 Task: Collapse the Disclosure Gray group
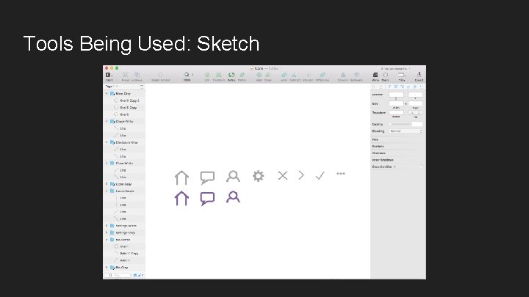pyautogui.click(x=107, y=142)
